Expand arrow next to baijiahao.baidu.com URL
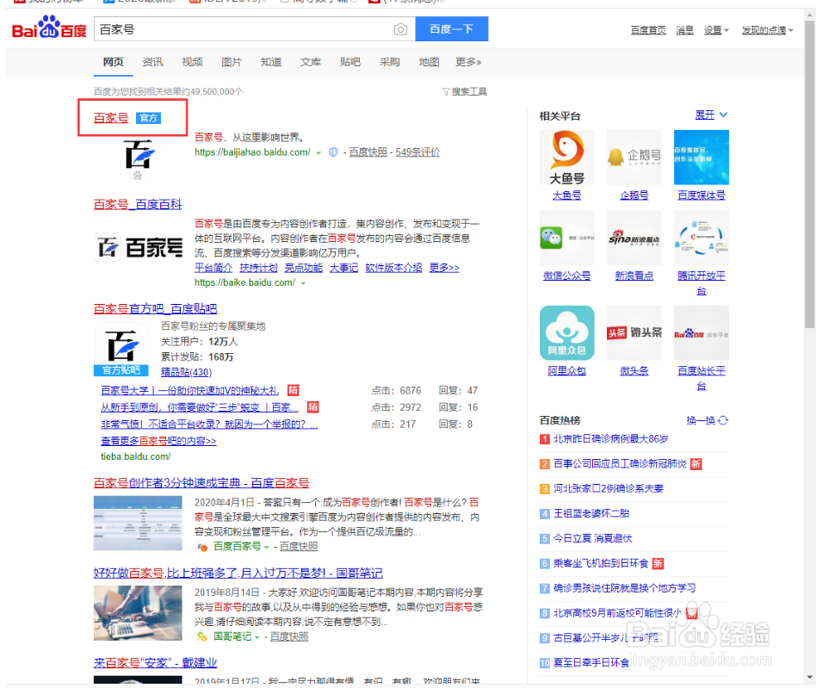The width and height of the screenshot is (816, 688). coord(318,153)
